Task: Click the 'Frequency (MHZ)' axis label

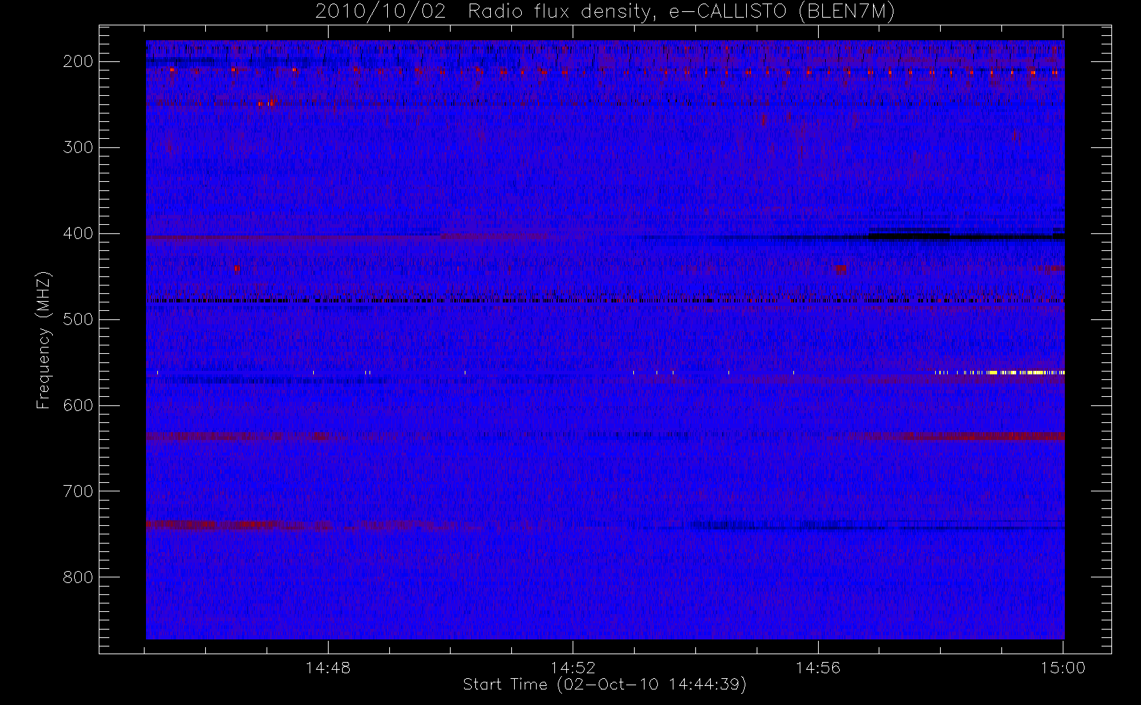Action: (x=44, y=341)
